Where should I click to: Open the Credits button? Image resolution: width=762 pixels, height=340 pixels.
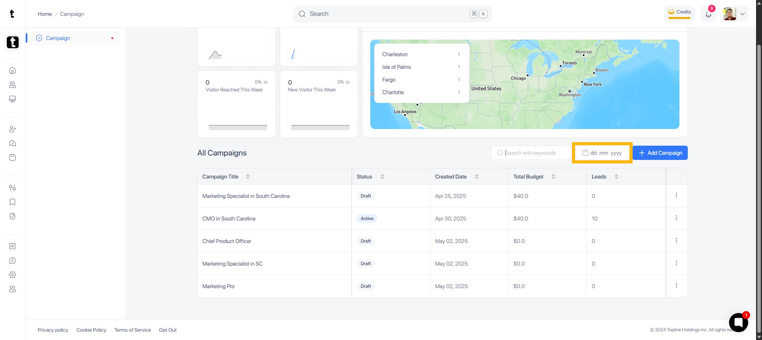679,13
